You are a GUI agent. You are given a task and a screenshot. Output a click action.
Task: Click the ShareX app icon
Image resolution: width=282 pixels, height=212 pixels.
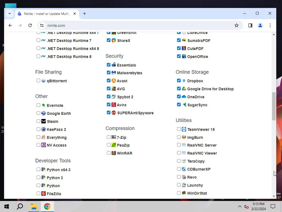pyautogui.click(x=114, y=40)
